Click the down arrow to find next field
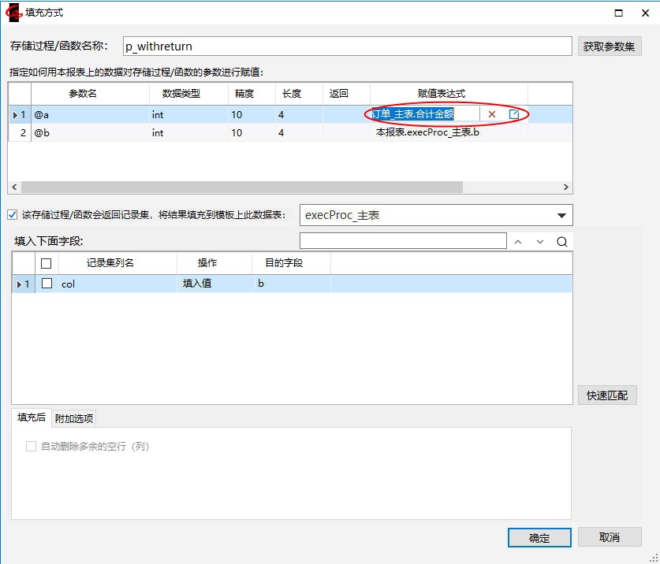 (x=540, y=242)
